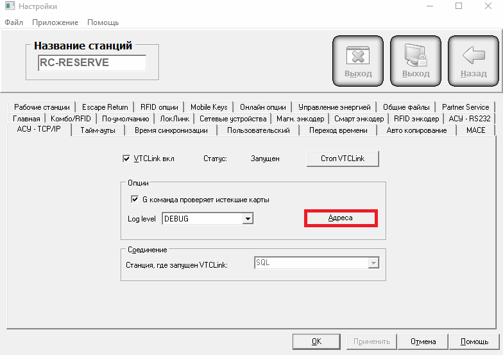Screen dimensions: 503x355
Task: Switch to the Пользовательский tab
Action: [258, 130]
